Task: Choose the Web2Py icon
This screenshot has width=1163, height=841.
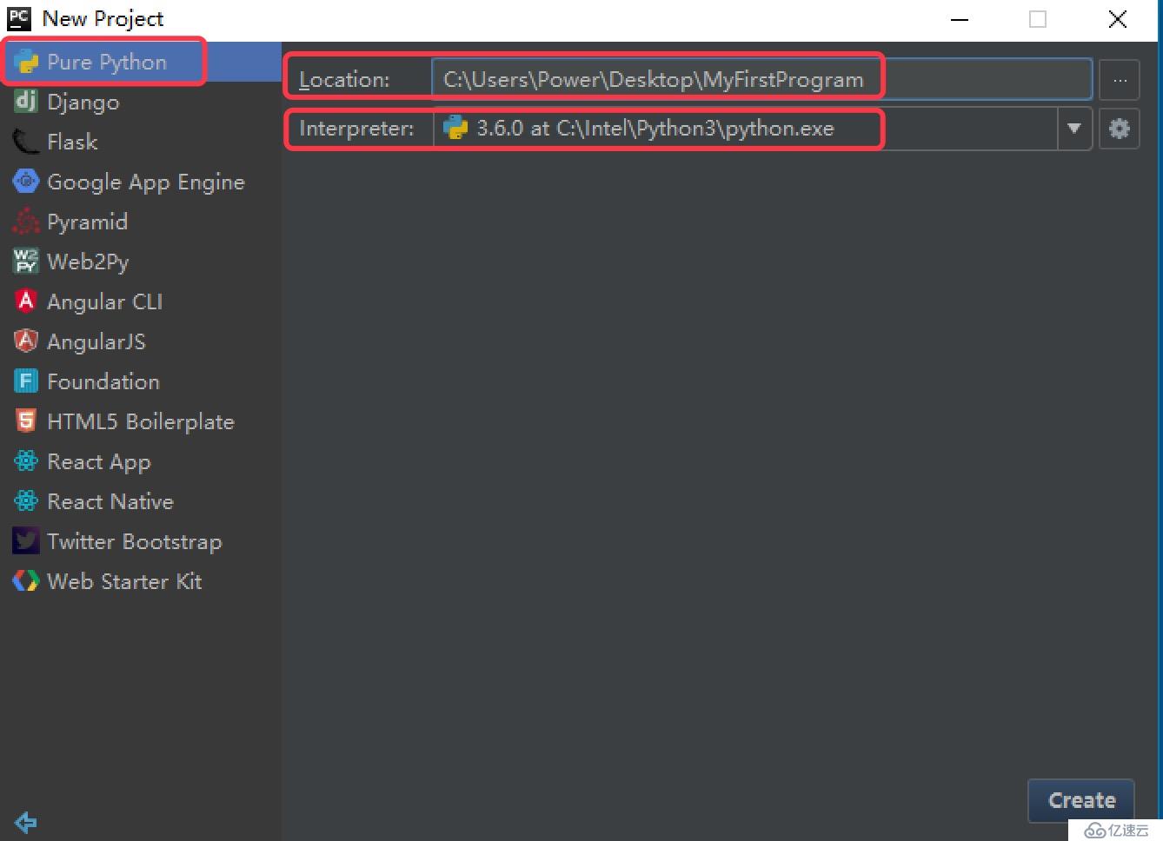Action: [26, 261]
